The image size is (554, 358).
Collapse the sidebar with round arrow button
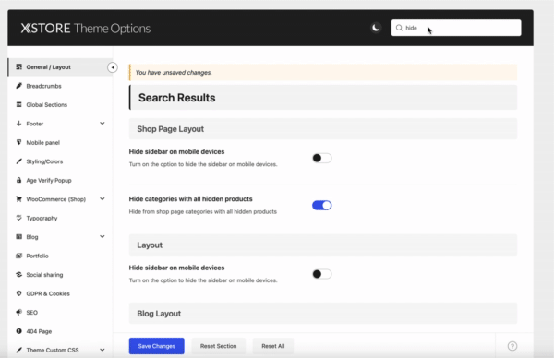coord(113,67)
